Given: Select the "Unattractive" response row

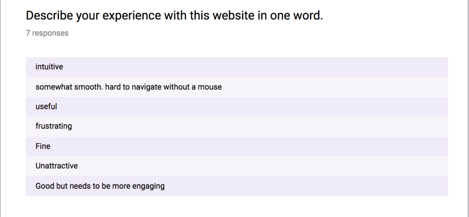Looking at the screenshot, I should [x=237, y=166].
